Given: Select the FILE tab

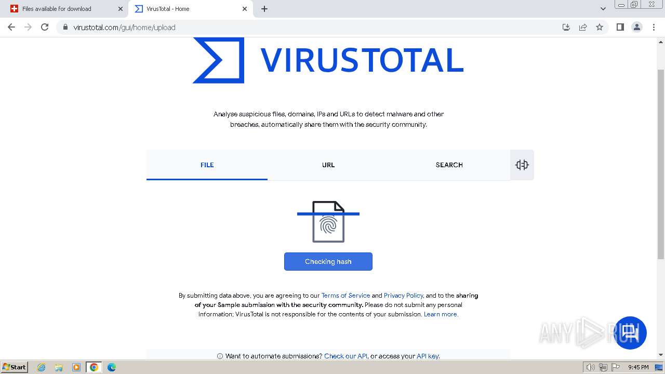Looking at the screenshot, I should click(207, 165).
